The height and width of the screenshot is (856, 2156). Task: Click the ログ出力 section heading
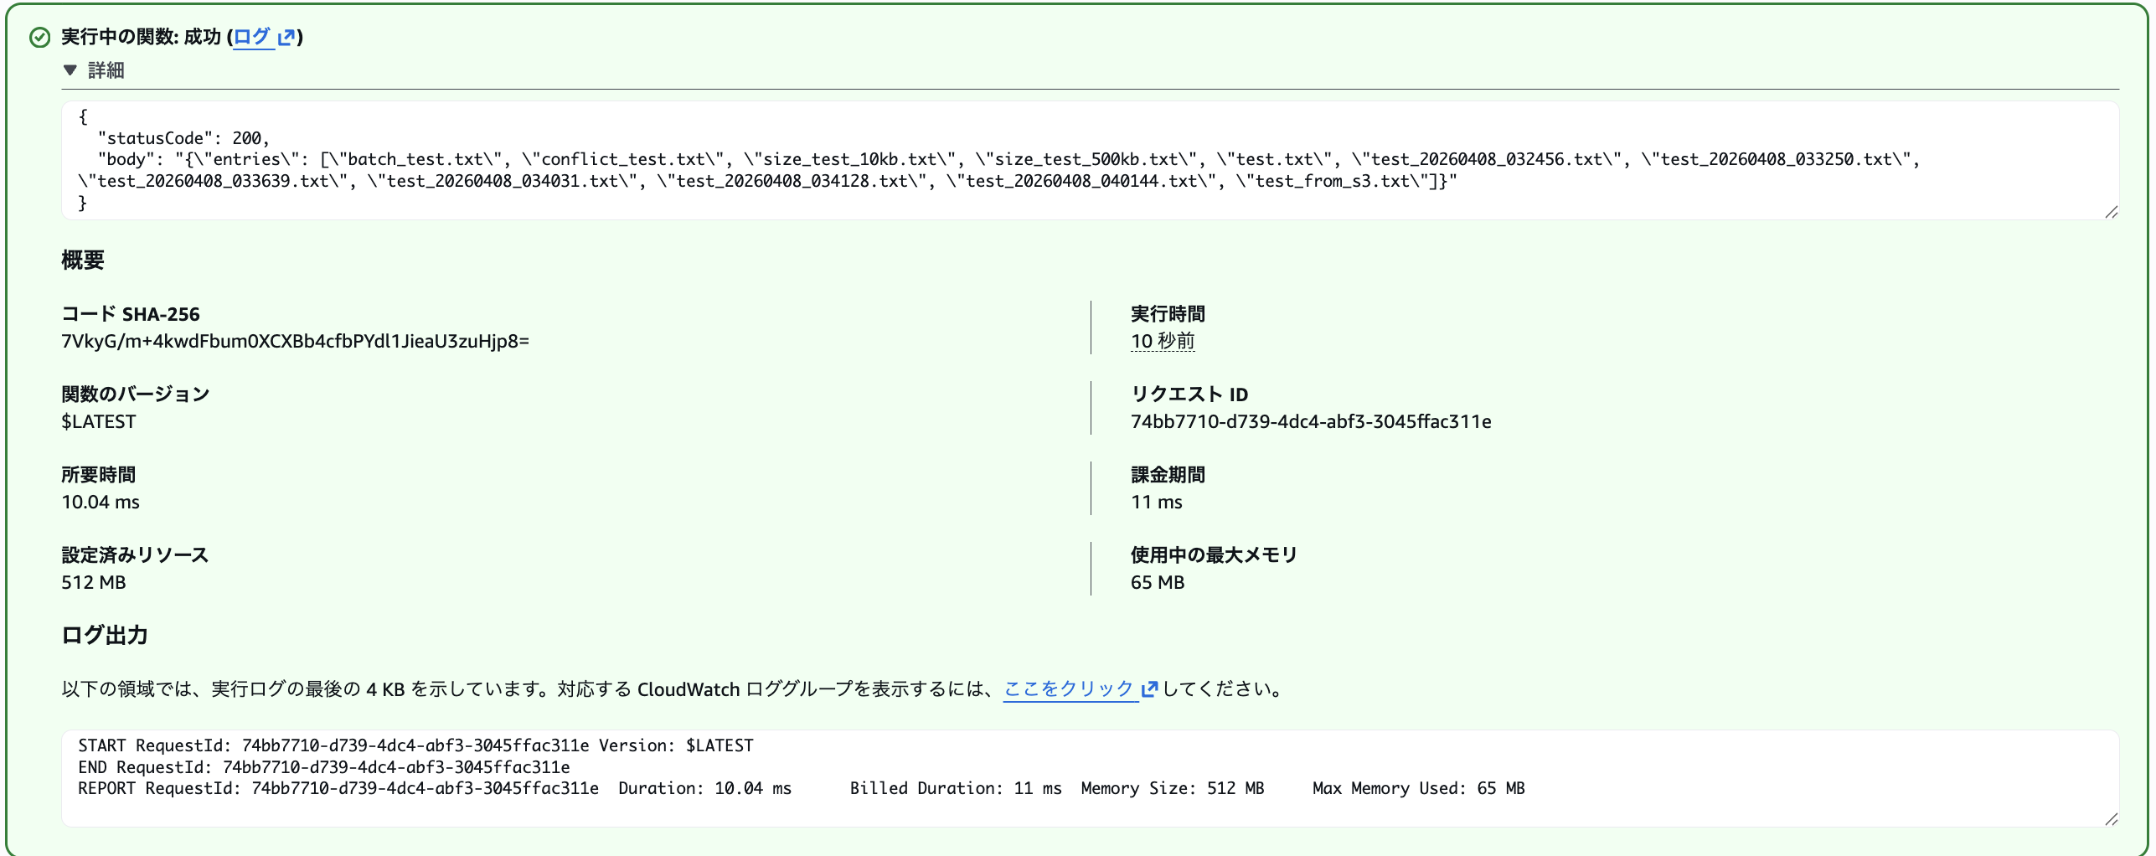(104, 636)
